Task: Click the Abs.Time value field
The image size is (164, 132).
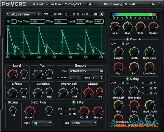Action: pyautogui.click(x=37, y=21)
